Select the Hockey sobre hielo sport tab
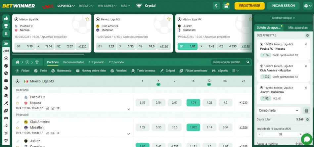Image resolution: width=314 pixels, height=147 pixels. [x=91, y=71]
